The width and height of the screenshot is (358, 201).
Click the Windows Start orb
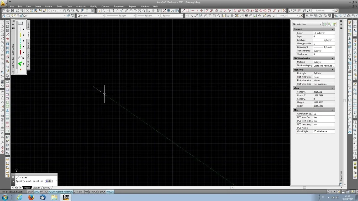[5, 197]
